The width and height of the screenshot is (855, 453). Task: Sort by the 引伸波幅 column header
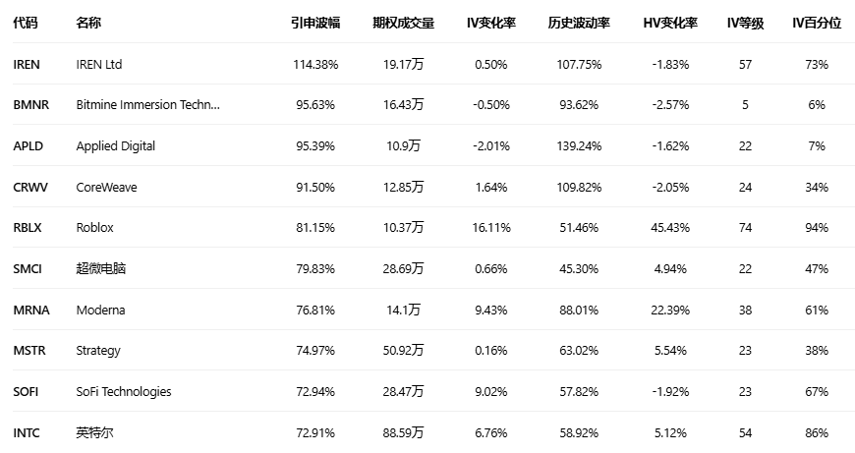click(x=314, y=23)
